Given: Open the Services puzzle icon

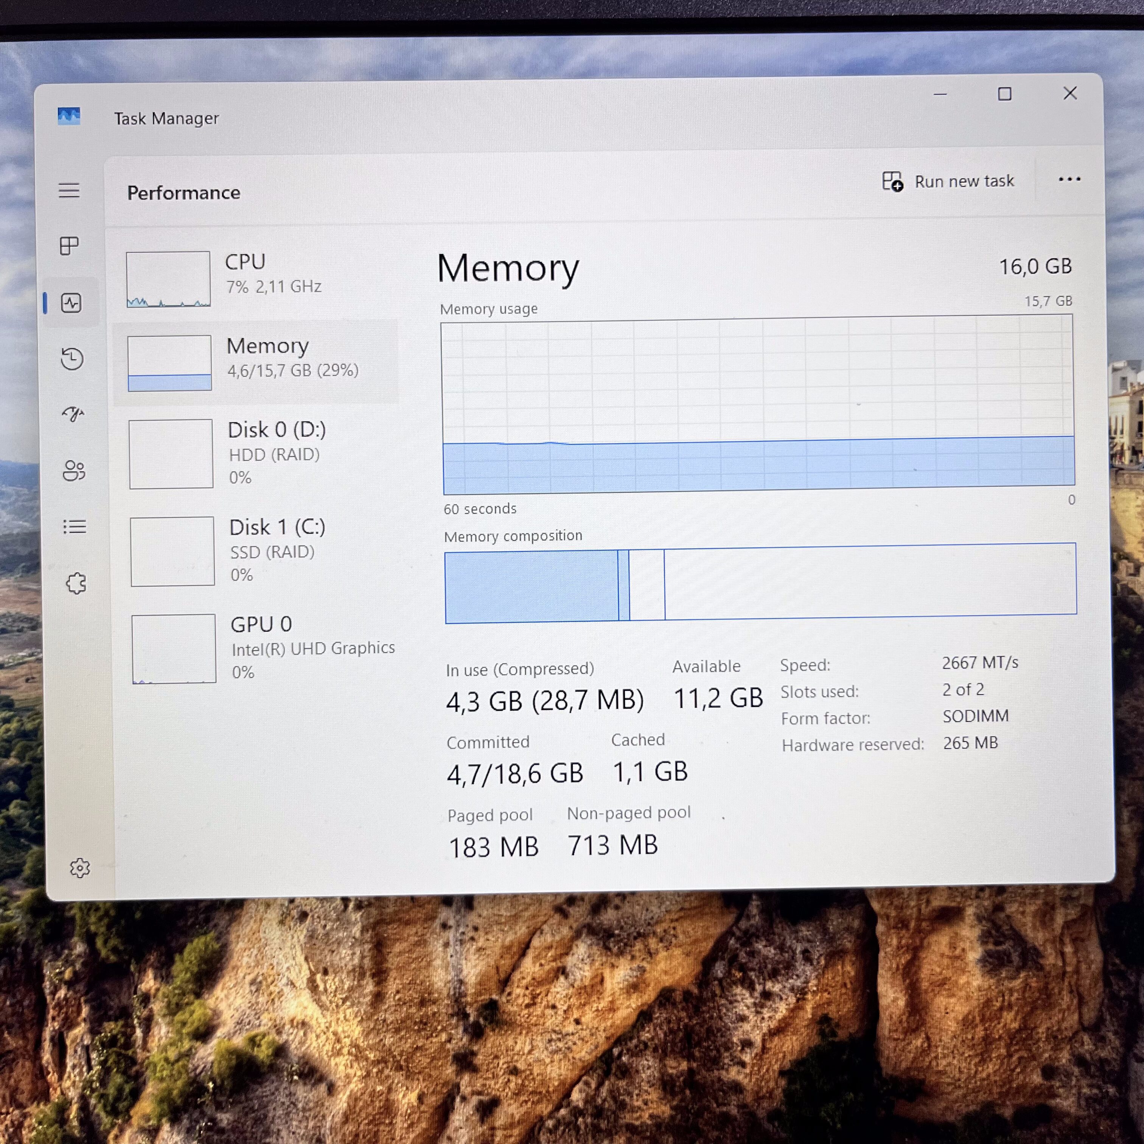Looking at the screenshot, I should [76, 583].
